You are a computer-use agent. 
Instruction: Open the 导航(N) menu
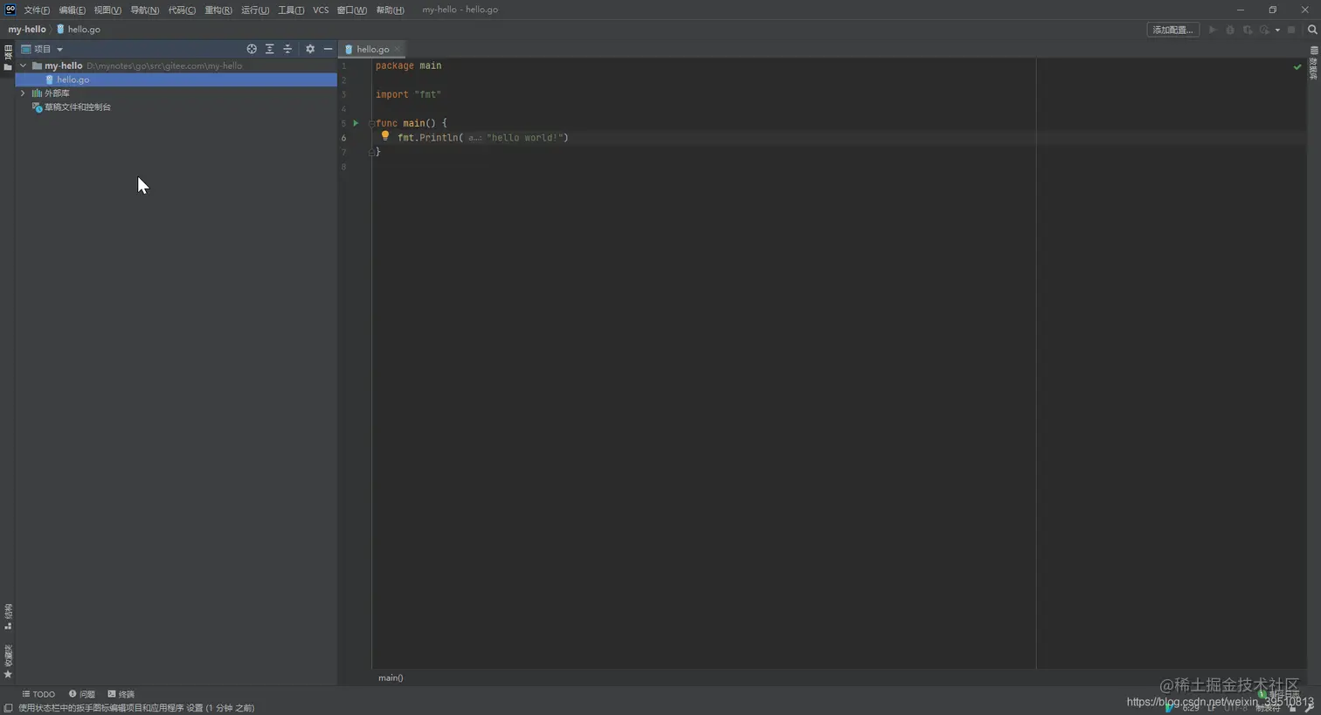[144, 10]
